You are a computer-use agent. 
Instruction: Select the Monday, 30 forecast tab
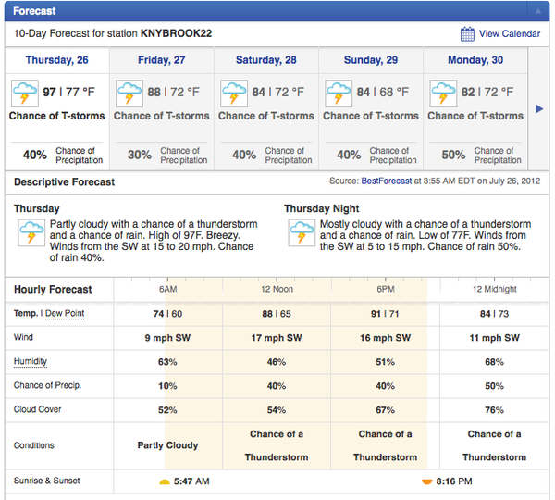[475, 60]
